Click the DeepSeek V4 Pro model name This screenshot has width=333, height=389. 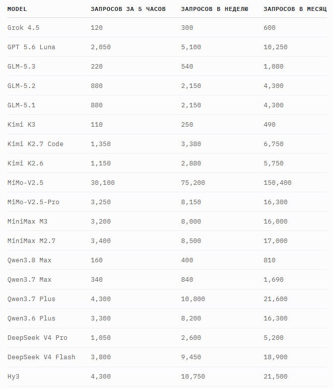(37, 338)
